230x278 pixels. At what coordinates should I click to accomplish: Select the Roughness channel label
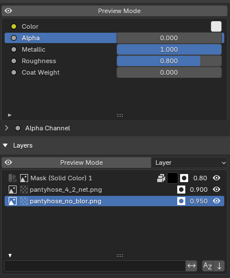39,61
